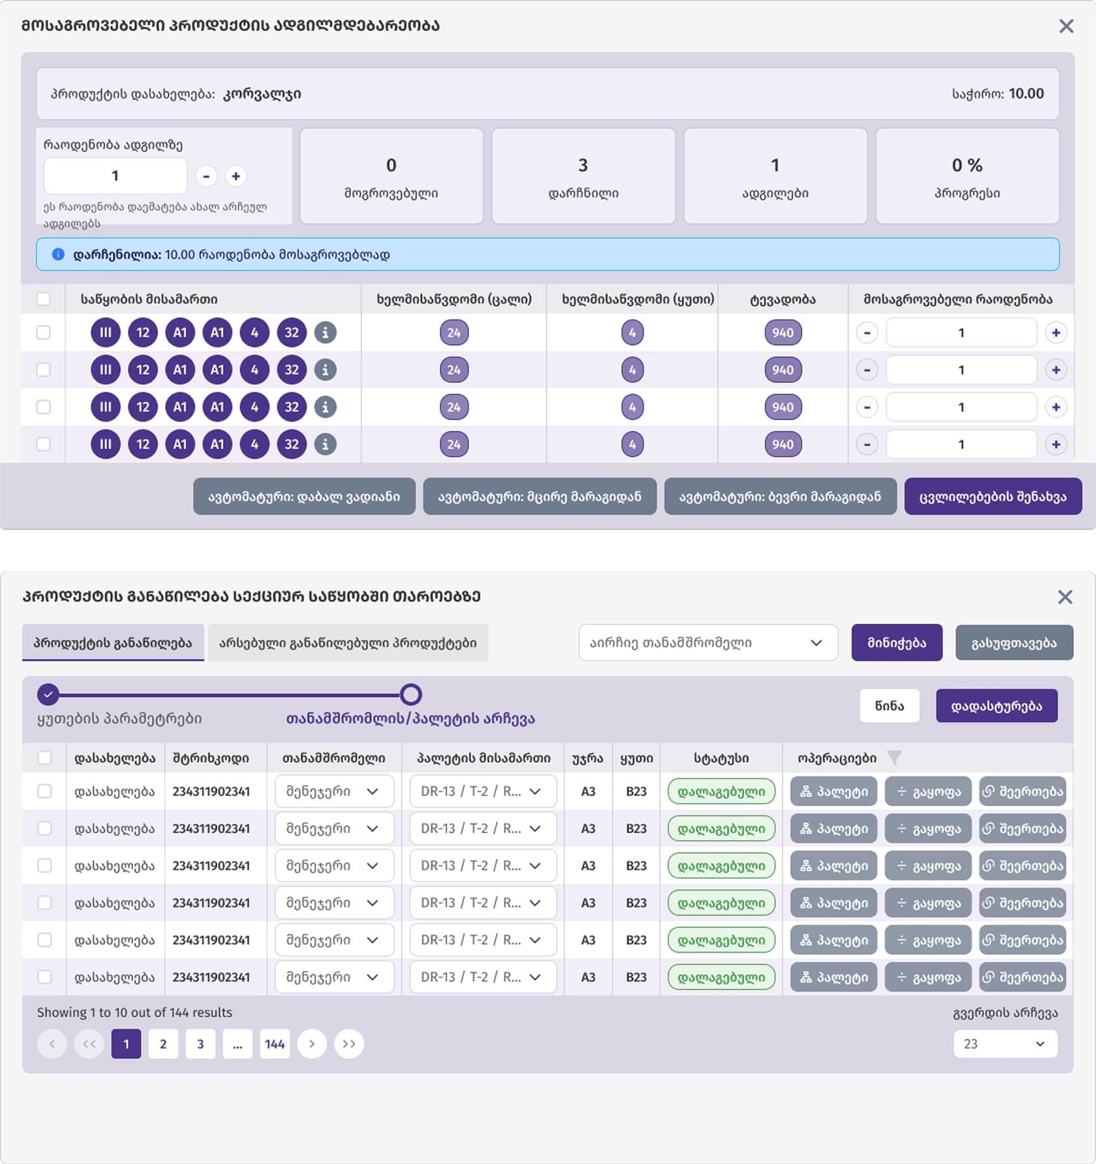
Task: Go to page 144 in pagination
Action: click(x=275, y=1044)
